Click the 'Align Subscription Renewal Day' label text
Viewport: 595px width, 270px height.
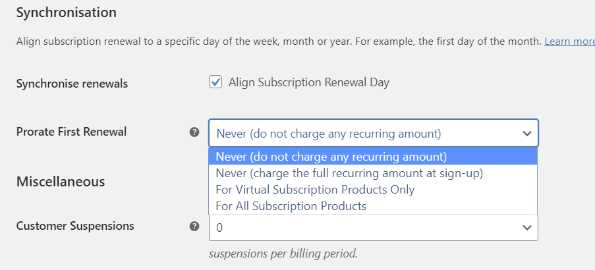(309, 82)
